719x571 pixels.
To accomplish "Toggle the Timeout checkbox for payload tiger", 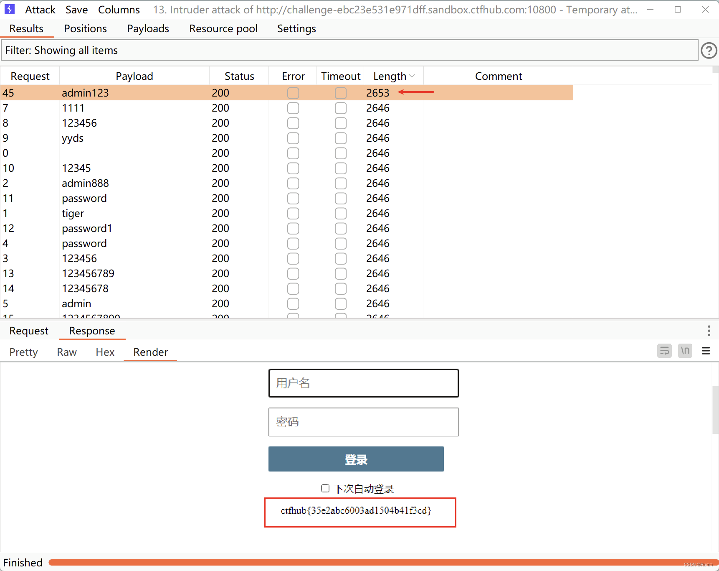I will (341, 213).
